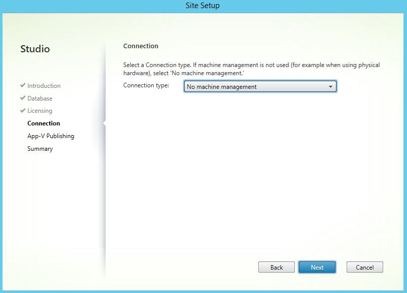
Task: Click the Connection page heading
Action: coord(141,46)
